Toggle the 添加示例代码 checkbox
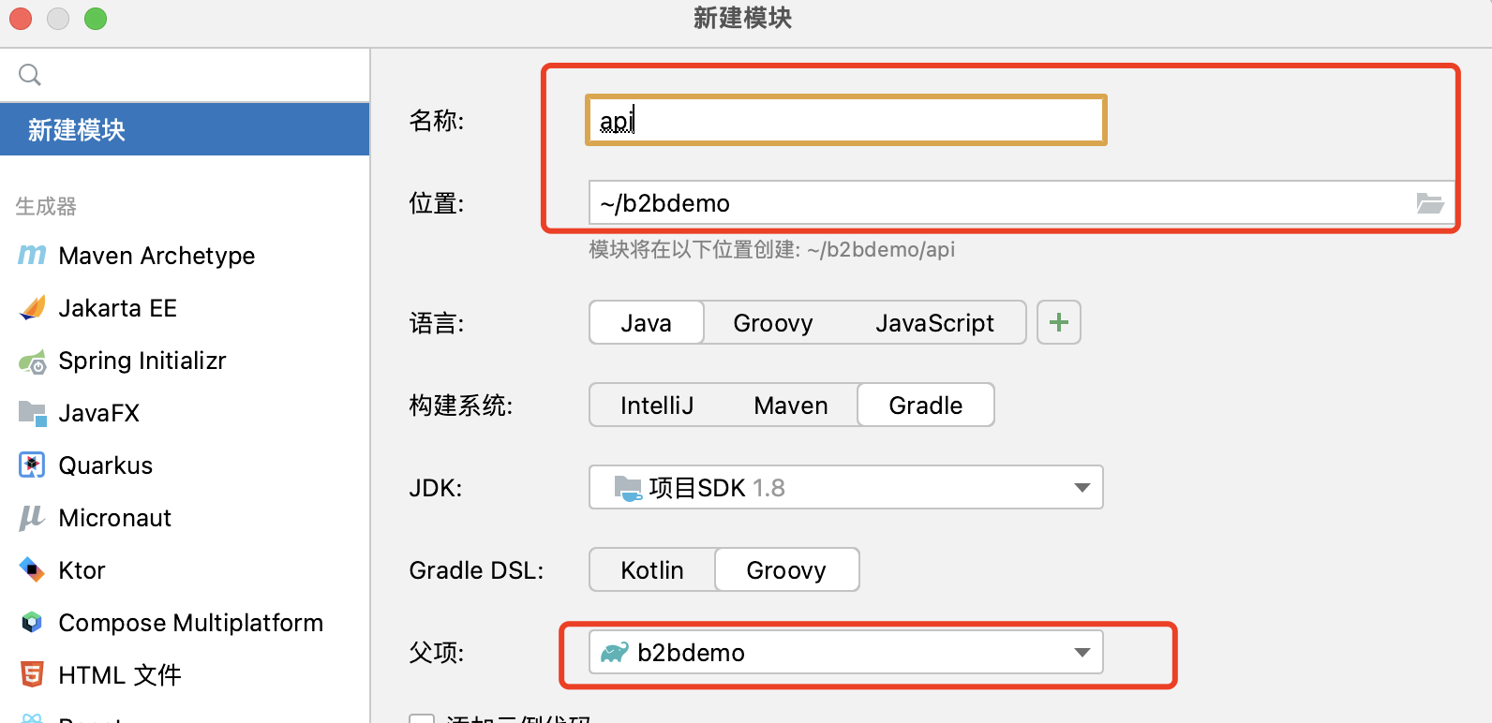The image size is (1492, 723). point(423,718)
